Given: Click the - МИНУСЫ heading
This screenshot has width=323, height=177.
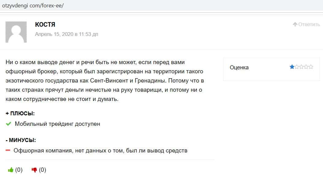Looking at the screenshot, I should (x=21, y=140).
